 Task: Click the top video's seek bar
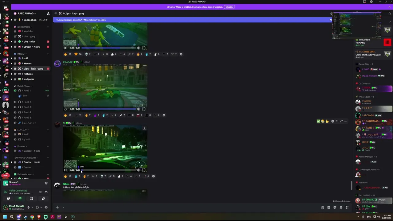[108, 48]
